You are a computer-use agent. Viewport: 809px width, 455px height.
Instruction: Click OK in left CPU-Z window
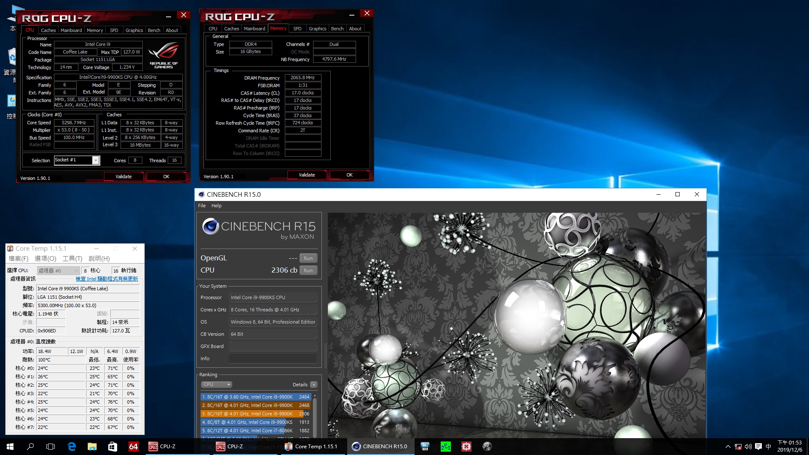pyautogui.click(x=166, y=177)
